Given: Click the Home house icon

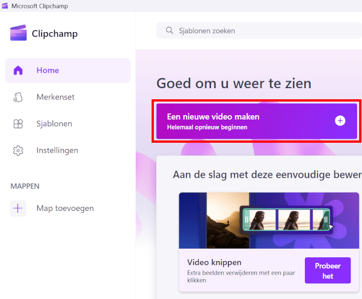Looking at the screenshot, I should click(18, 71).
